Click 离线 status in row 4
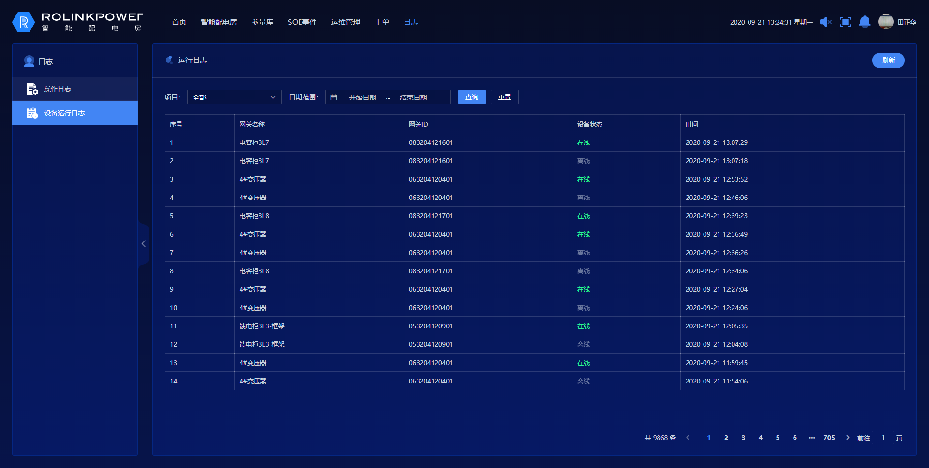The width and height of the screenshot is (929, 468). pyautogui.click(x=584, y=198)
